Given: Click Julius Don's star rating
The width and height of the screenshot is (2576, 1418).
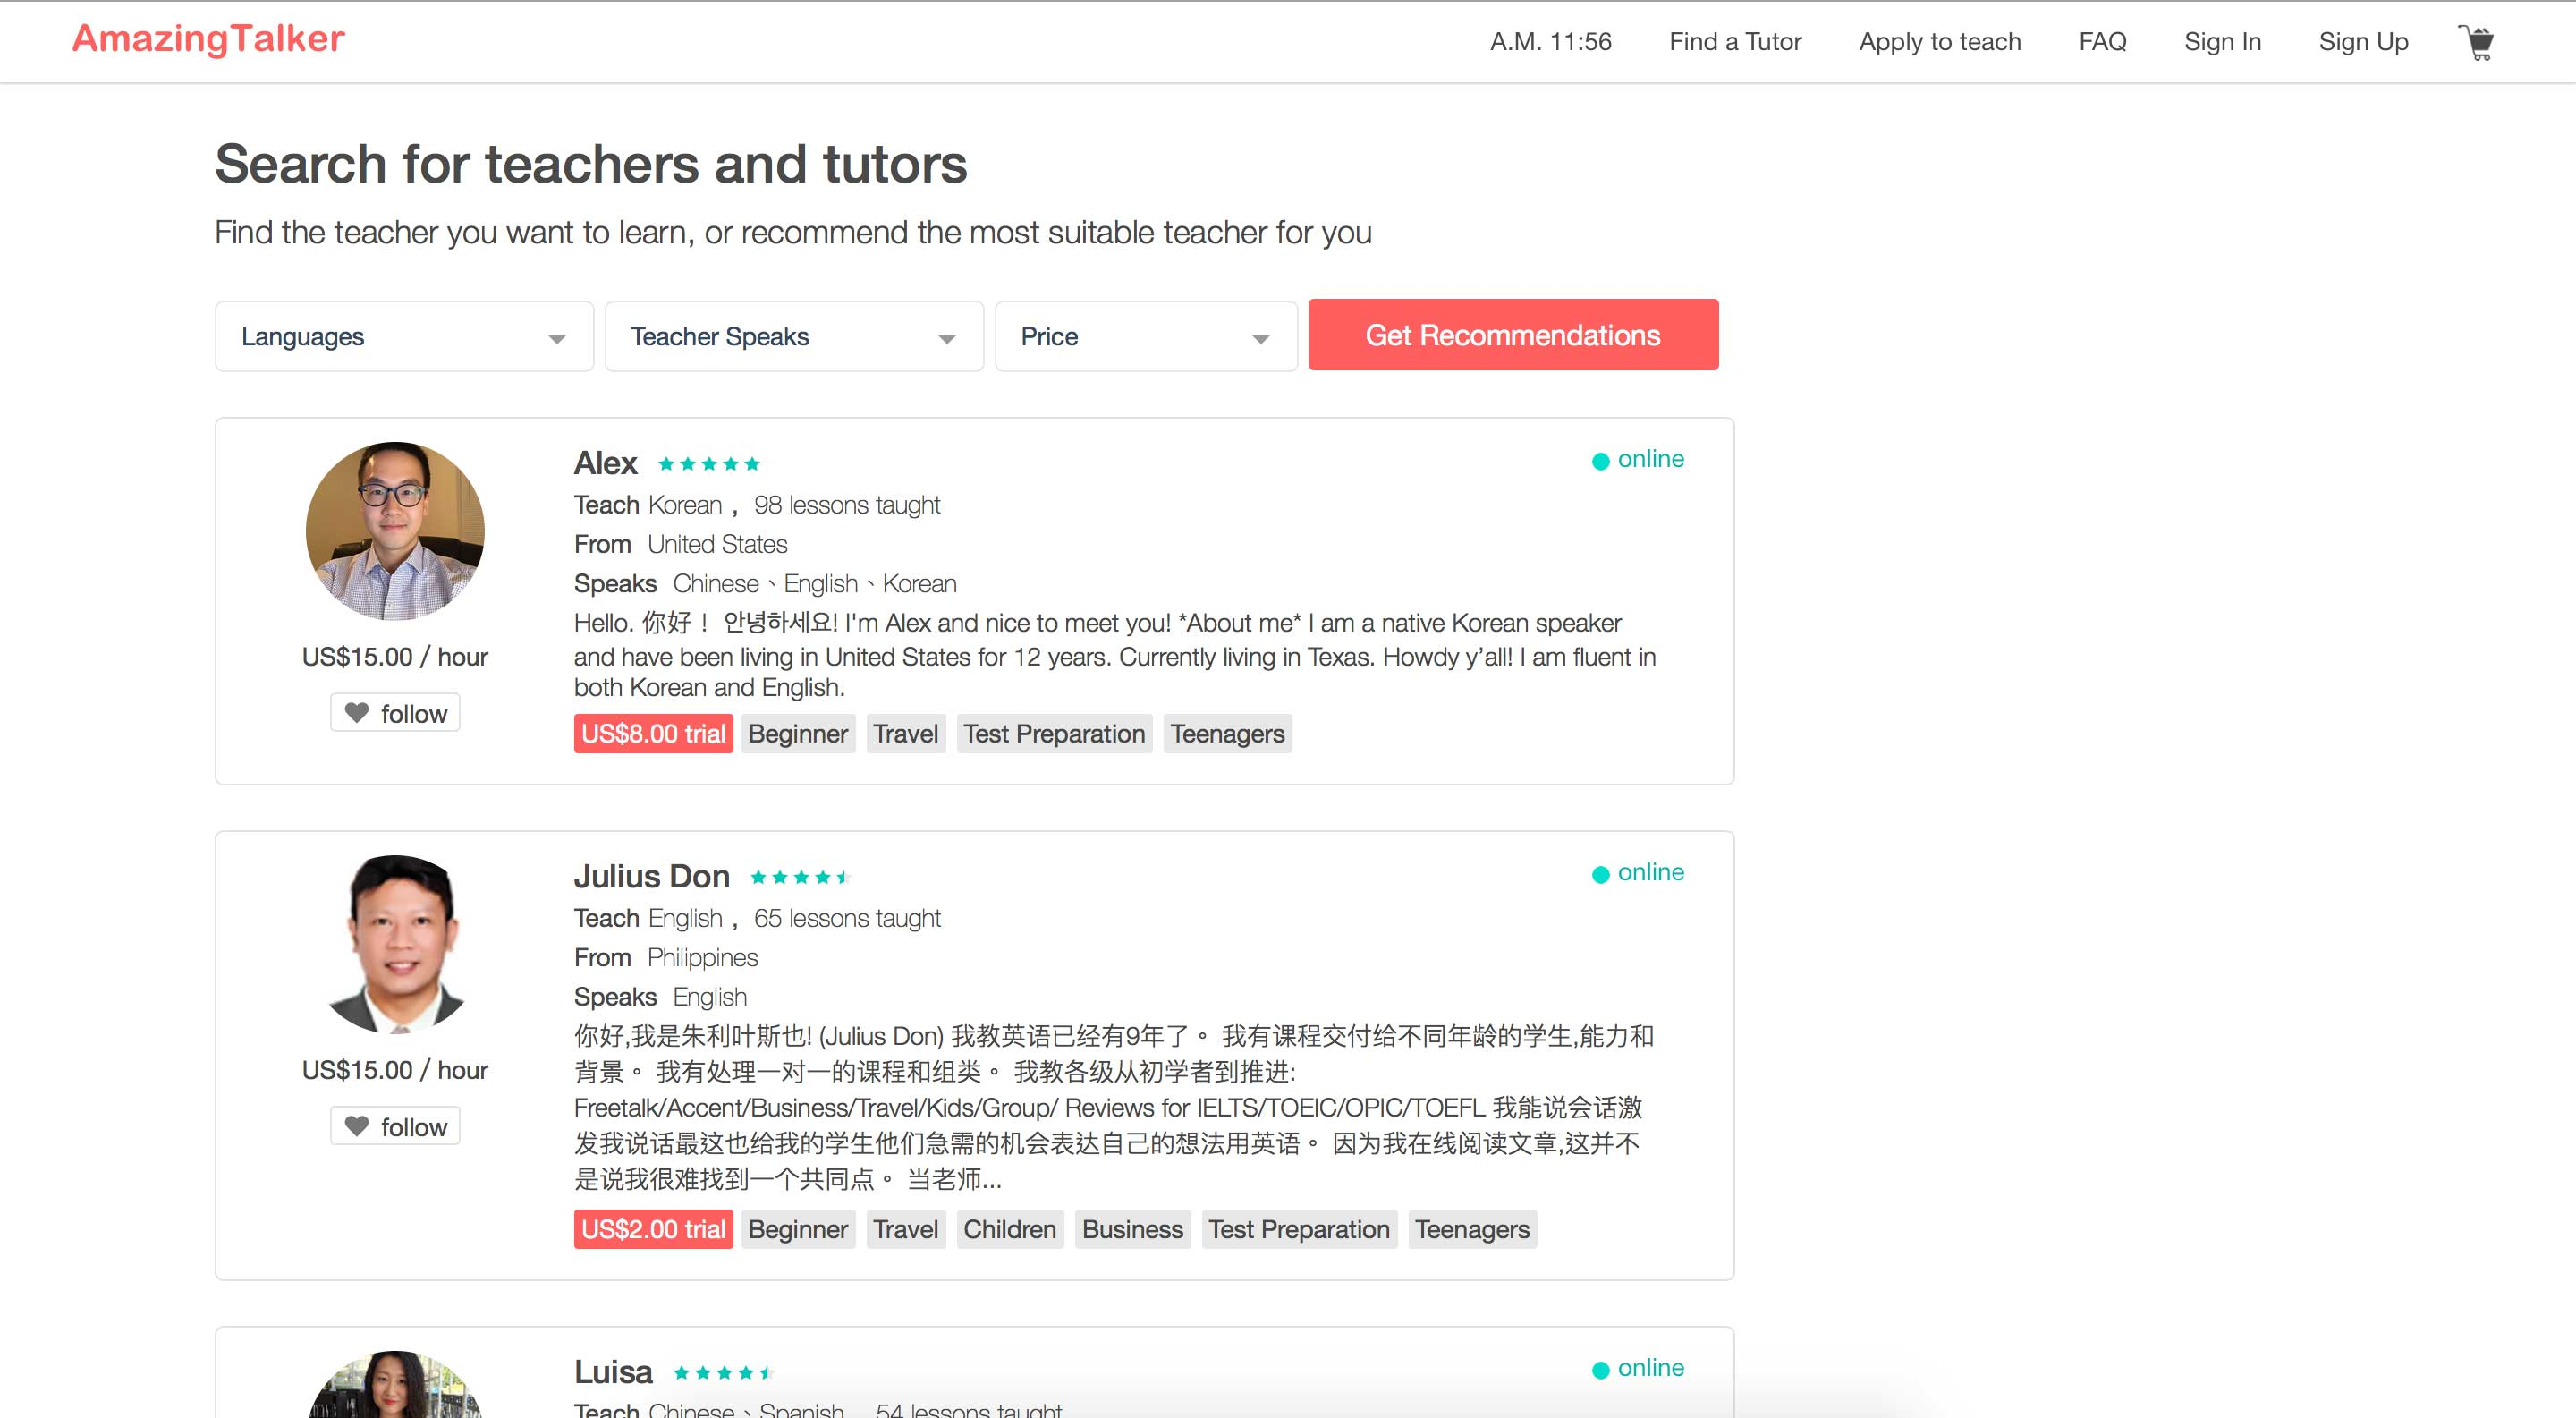Looking at the screenshot, I should click(x=800, y=877).
